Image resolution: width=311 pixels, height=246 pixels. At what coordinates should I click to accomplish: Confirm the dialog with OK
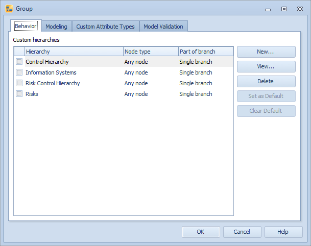pyautogui.click(x=201, y=232)
